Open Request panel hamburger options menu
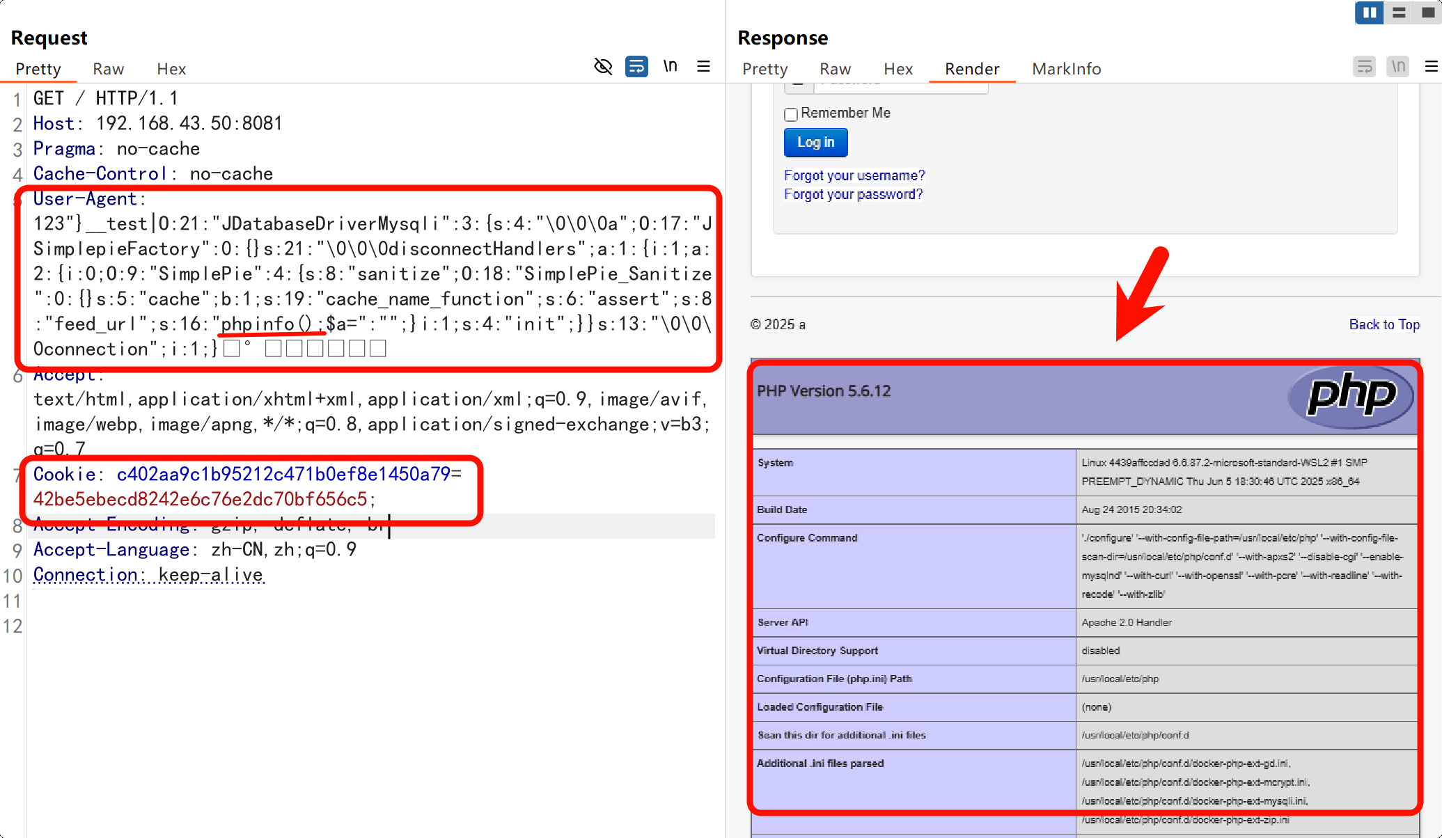Image resolution: width=1442 pixels, height=838 pixels. 703,66
